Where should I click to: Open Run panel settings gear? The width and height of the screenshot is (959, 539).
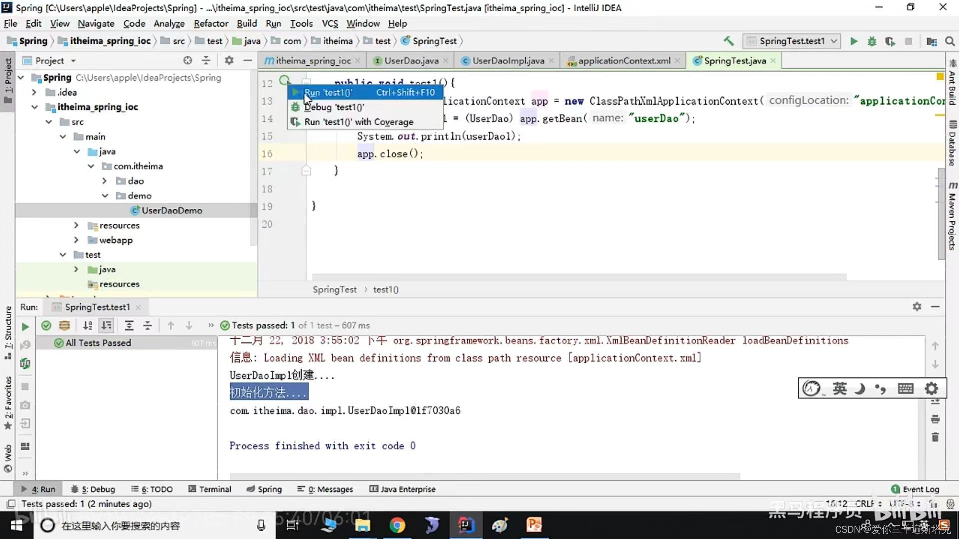pos(917,306)
